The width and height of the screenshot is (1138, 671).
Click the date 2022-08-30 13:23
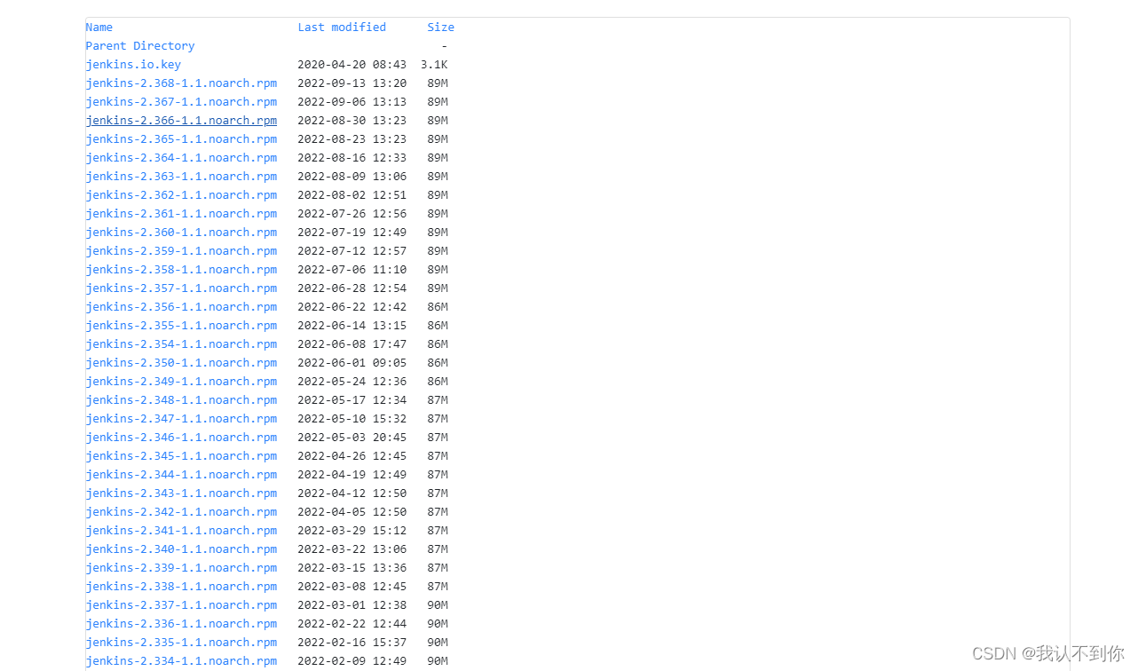[352, 121]
